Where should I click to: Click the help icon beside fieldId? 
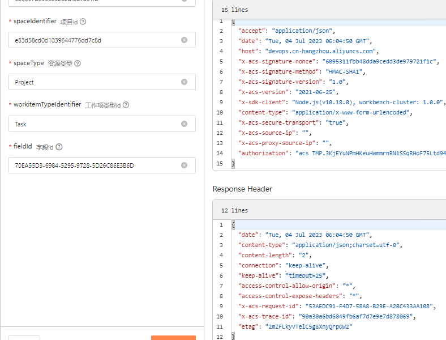tap(59, 147)
